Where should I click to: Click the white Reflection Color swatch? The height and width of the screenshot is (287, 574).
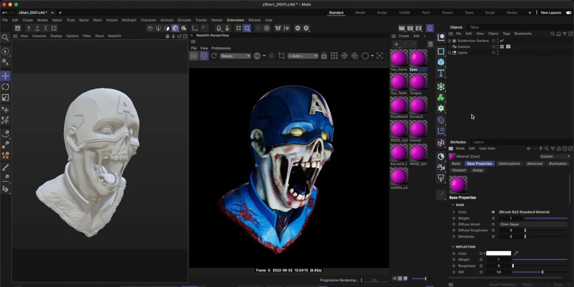coord(499,254)
